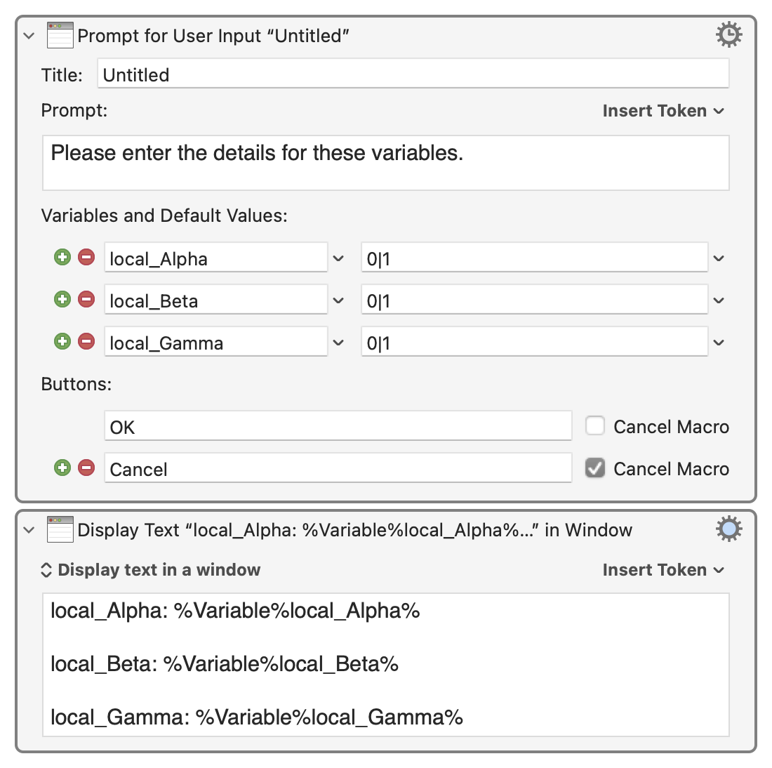Collapse the Prompt for User Input action
Image resolution: width=772 pixels, height=768 pixels.
[x=29, y=36]
